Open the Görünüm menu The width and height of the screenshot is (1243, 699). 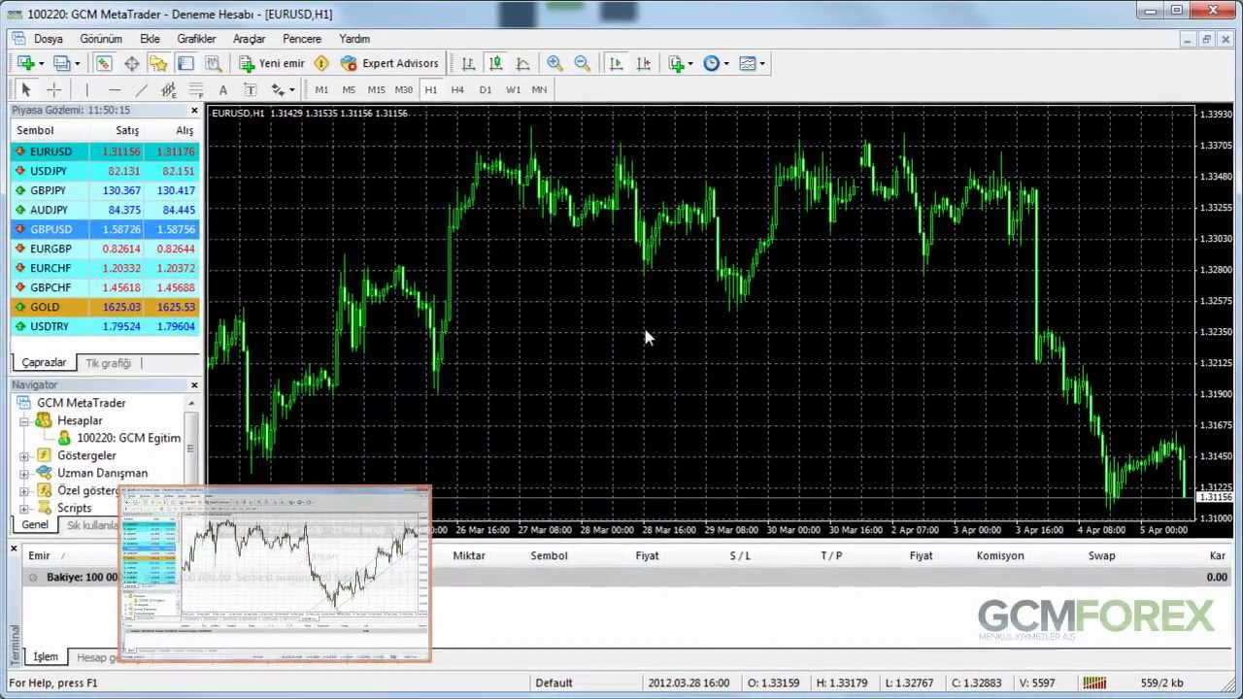101,39
